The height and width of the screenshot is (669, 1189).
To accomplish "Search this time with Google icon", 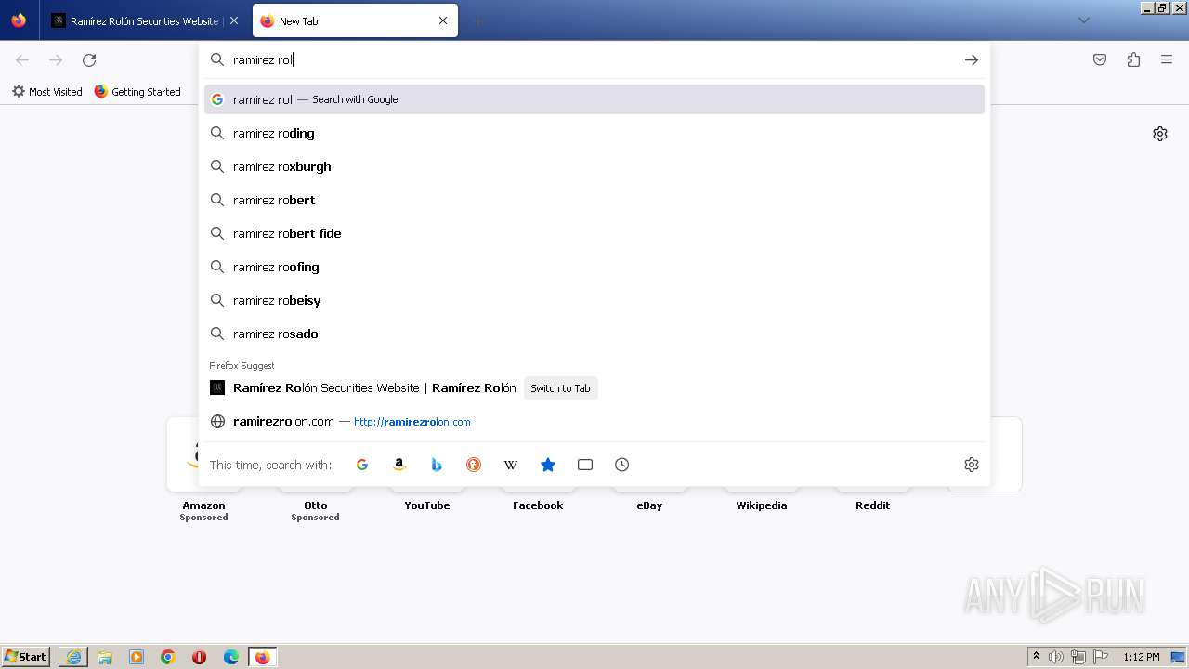I will coord(362,465).
